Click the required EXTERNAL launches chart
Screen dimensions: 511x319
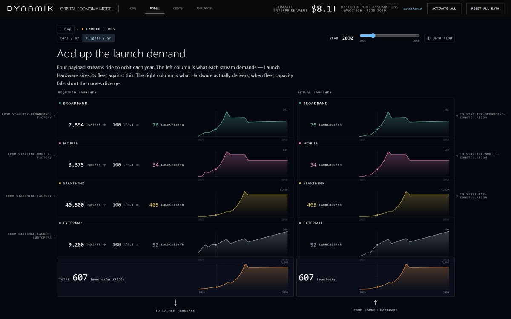coord(243,243)
